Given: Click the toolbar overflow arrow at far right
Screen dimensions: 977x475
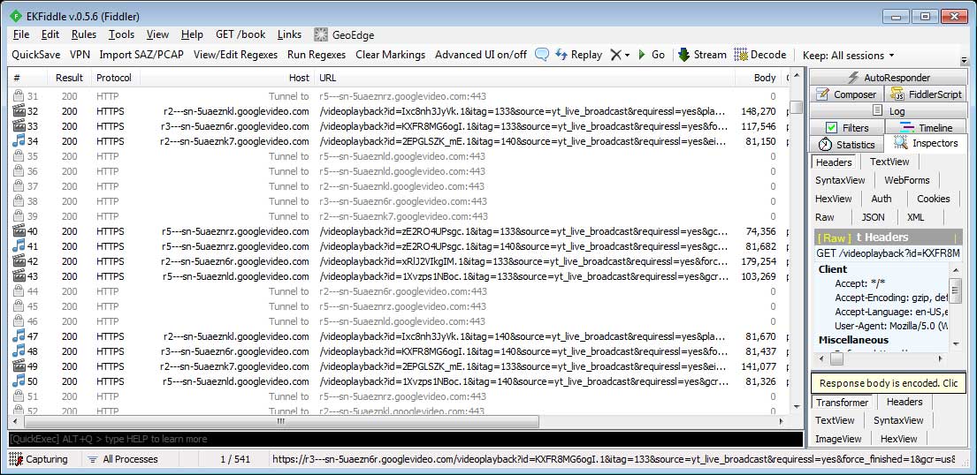Looking at the screenshot, I should (965, 61).
